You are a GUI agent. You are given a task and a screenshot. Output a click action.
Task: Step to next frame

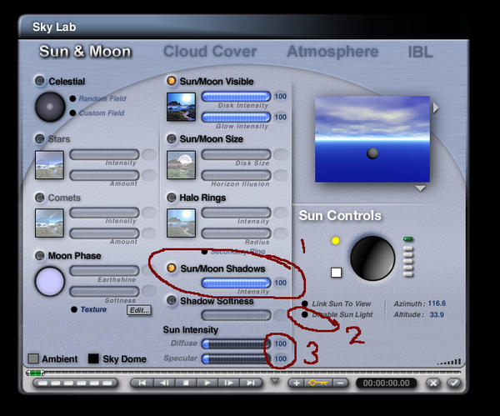[229, 383]
